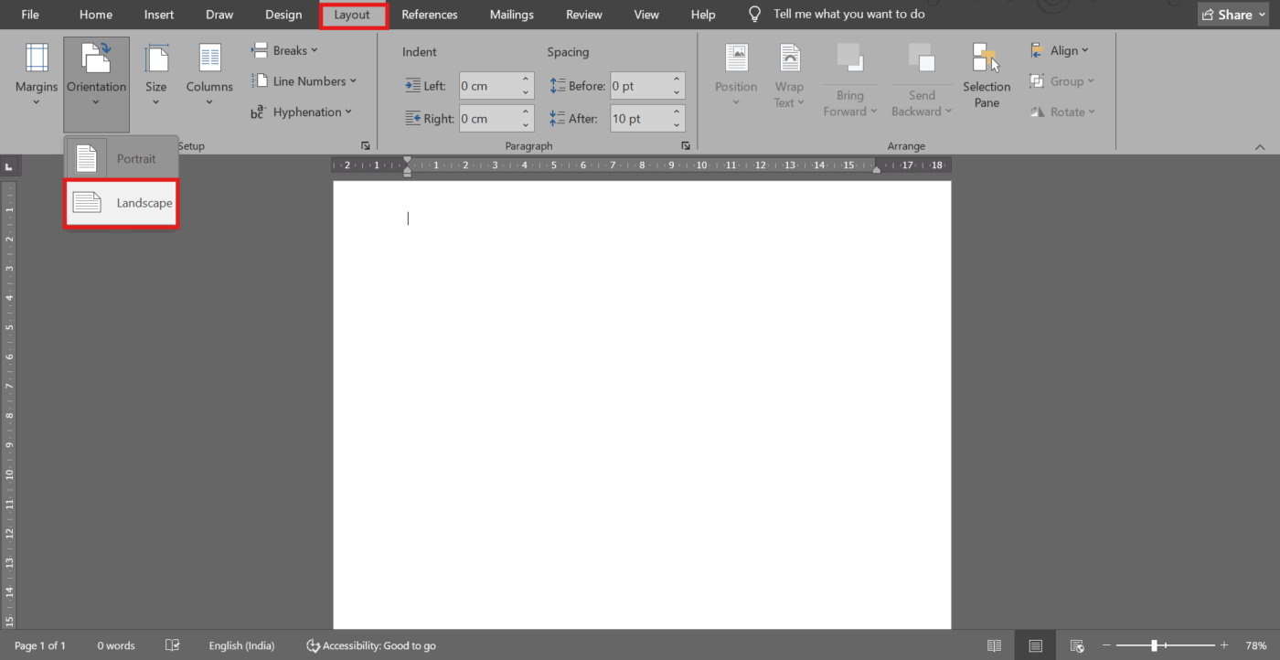Switch to Read Mode view icon
The image size is (1280, 660).
click(994, 644)
